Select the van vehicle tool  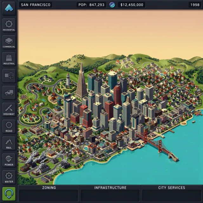click(9, 93)
